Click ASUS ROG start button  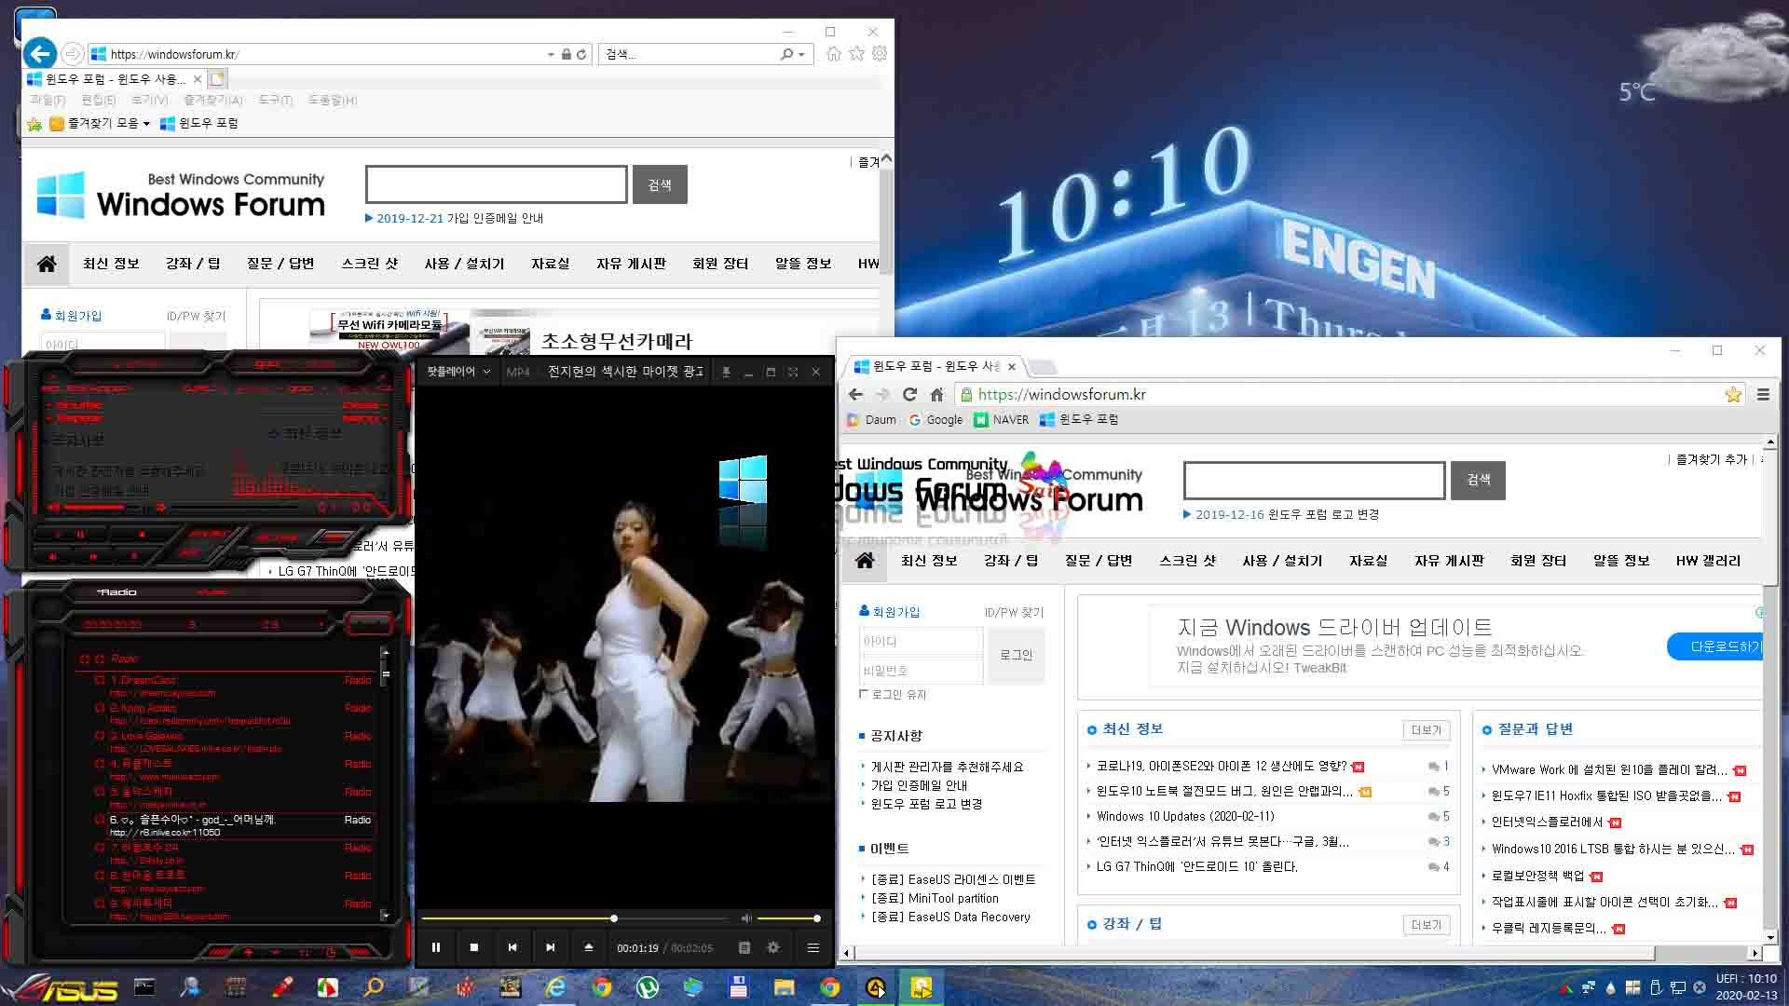[60, 986]
